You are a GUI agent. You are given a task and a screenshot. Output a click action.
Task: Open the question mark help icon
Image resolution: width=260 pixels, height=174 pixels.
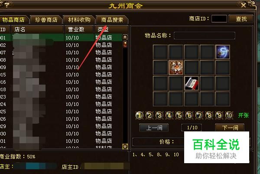[x=7, y=5]
